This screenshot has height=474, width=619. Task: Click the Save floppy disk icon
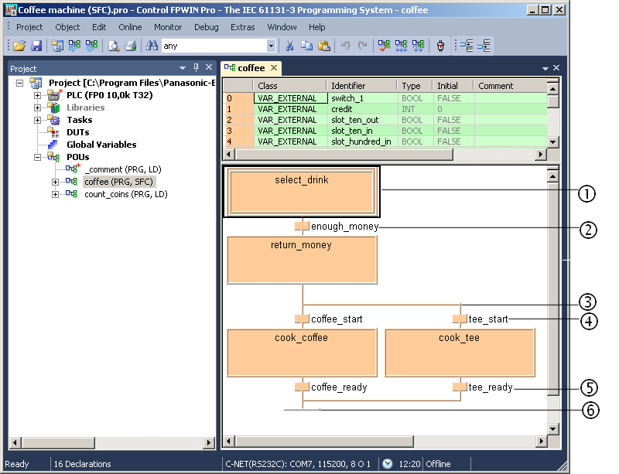click(36, 46)
